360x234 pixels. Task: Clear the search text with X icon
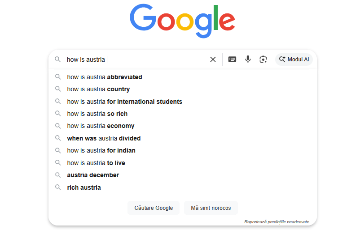tap(213, 60)
